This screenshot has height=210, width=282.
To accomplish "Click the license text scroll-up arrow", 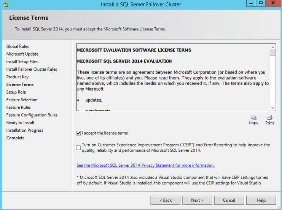I will click(272, 47).
